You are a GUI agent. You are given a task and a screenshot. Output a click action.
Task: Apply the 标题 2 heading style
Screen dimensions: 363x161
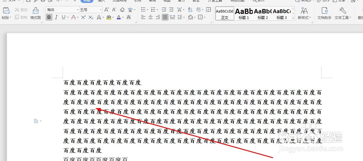pyautogui.click(x=263, y=13)
